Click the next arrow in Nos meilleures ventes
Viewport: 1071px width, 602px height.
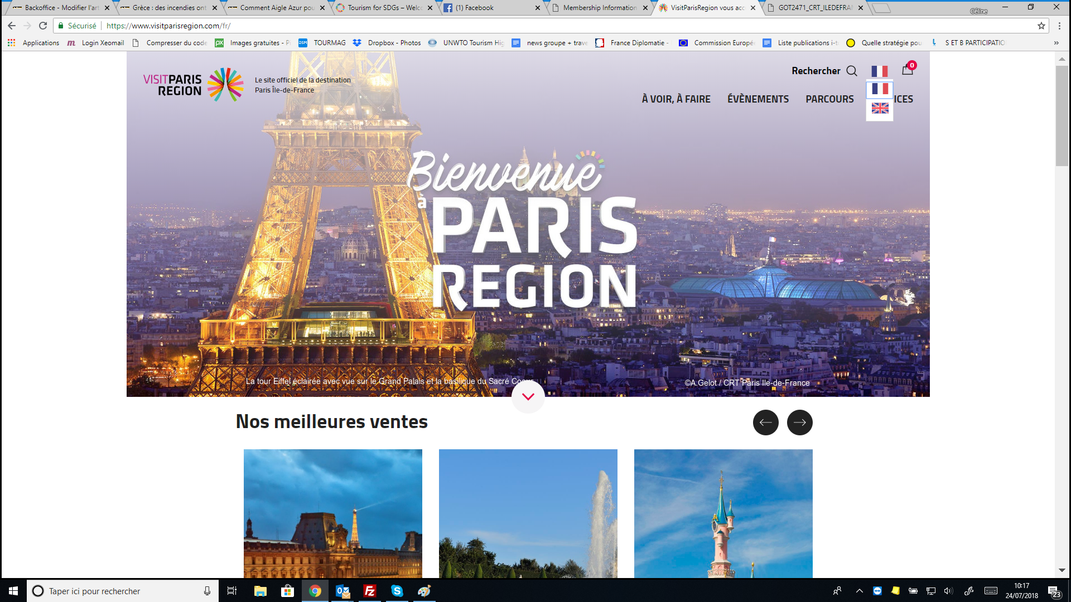click(x=799, y=423)
